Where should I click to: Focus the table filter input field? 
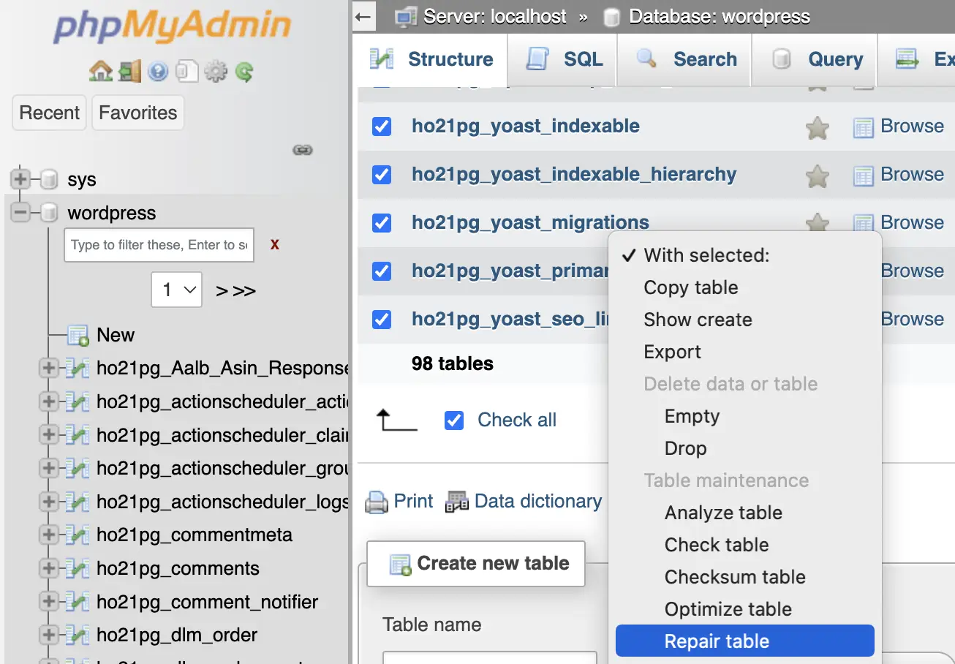pyautogui.click(x=159, y=245)
